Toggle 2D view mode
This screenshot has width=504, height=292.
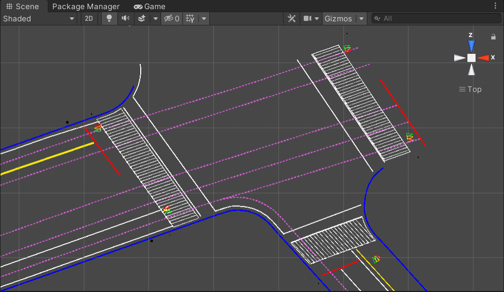click(x=89, y=19)
